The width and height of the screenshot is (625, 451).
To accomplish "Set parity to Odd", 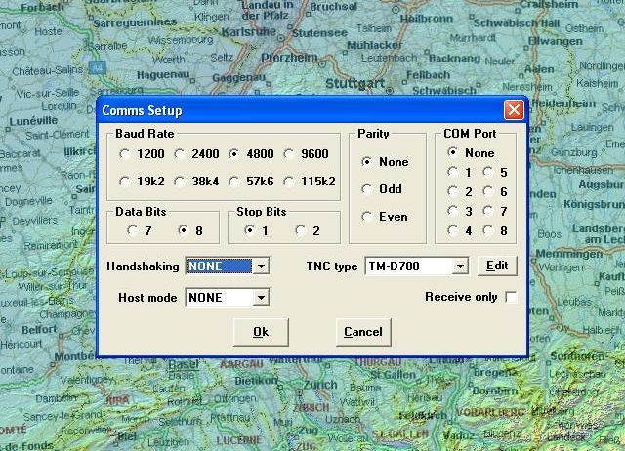I will point(367,189).
